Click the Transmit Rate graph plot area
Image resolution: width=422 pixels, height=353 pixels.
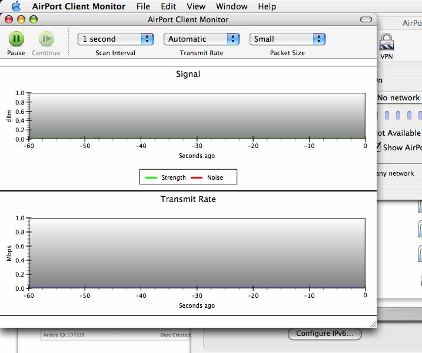click(x=197, y=253)
